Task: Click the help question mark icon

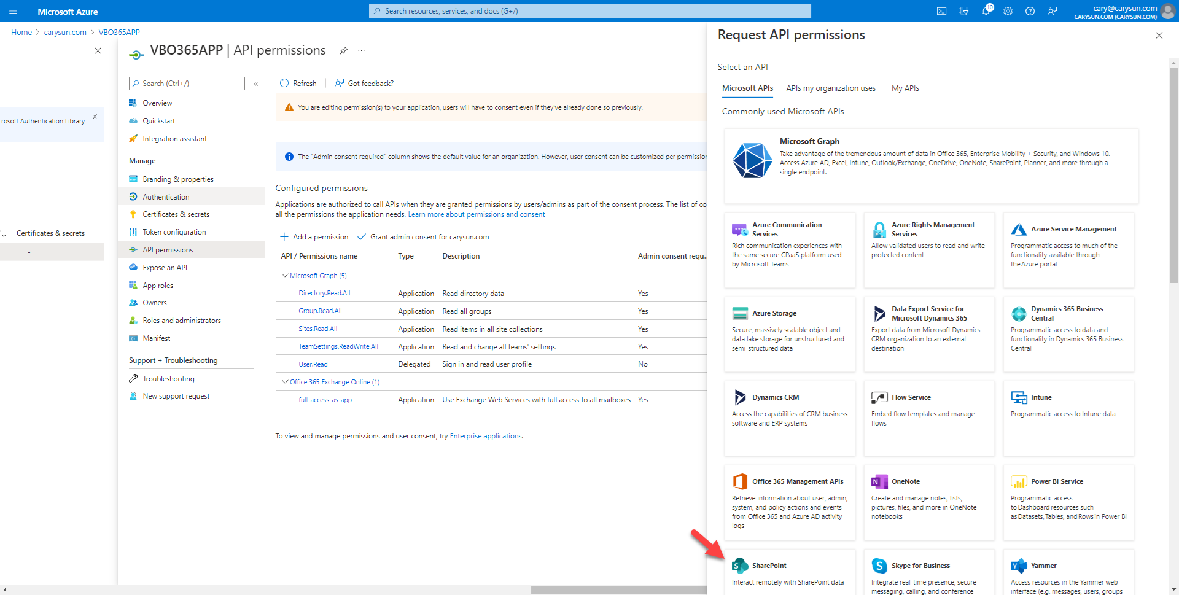Action: [x=1030, y=11]
